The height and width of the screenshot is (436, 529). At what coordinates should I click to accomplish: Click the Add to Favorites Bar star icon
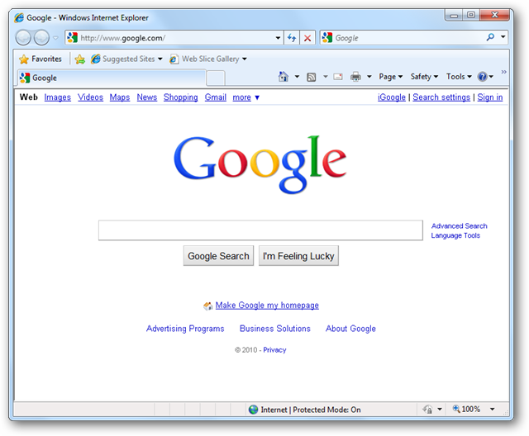coord(79,59)
